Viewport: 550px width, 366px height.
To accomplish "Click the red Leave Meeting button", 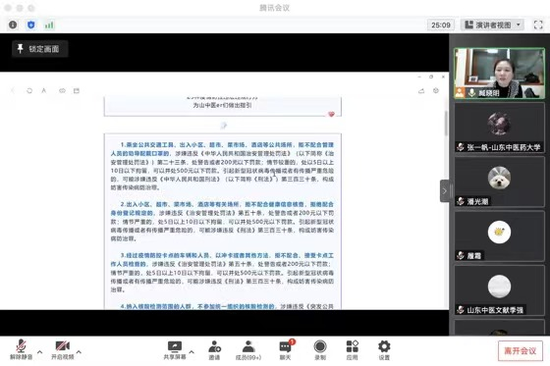I will (x=521, y=351).
